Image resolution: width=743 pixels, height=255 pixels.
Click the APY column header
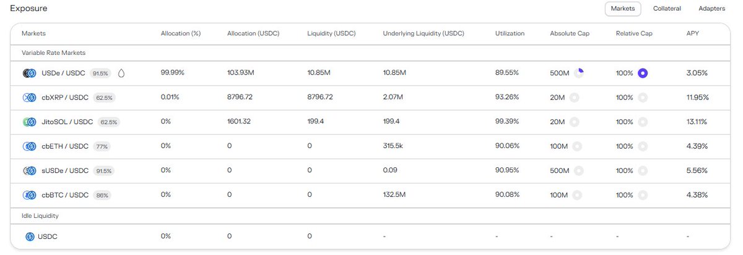tap(692, 33)
